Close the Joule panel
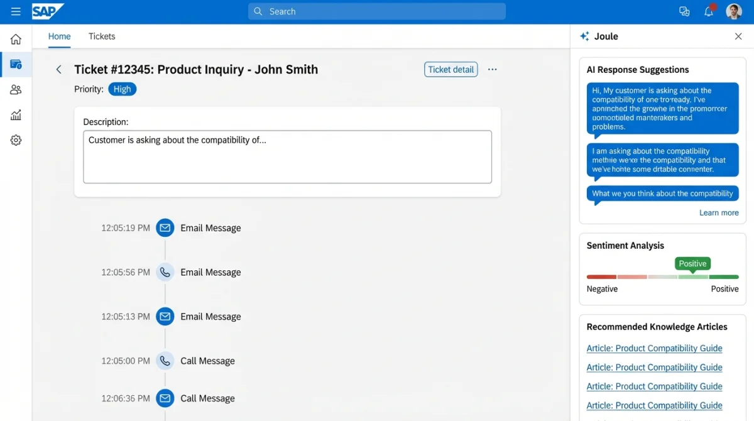This screenshot has width=754, height=421. (738, 36)
